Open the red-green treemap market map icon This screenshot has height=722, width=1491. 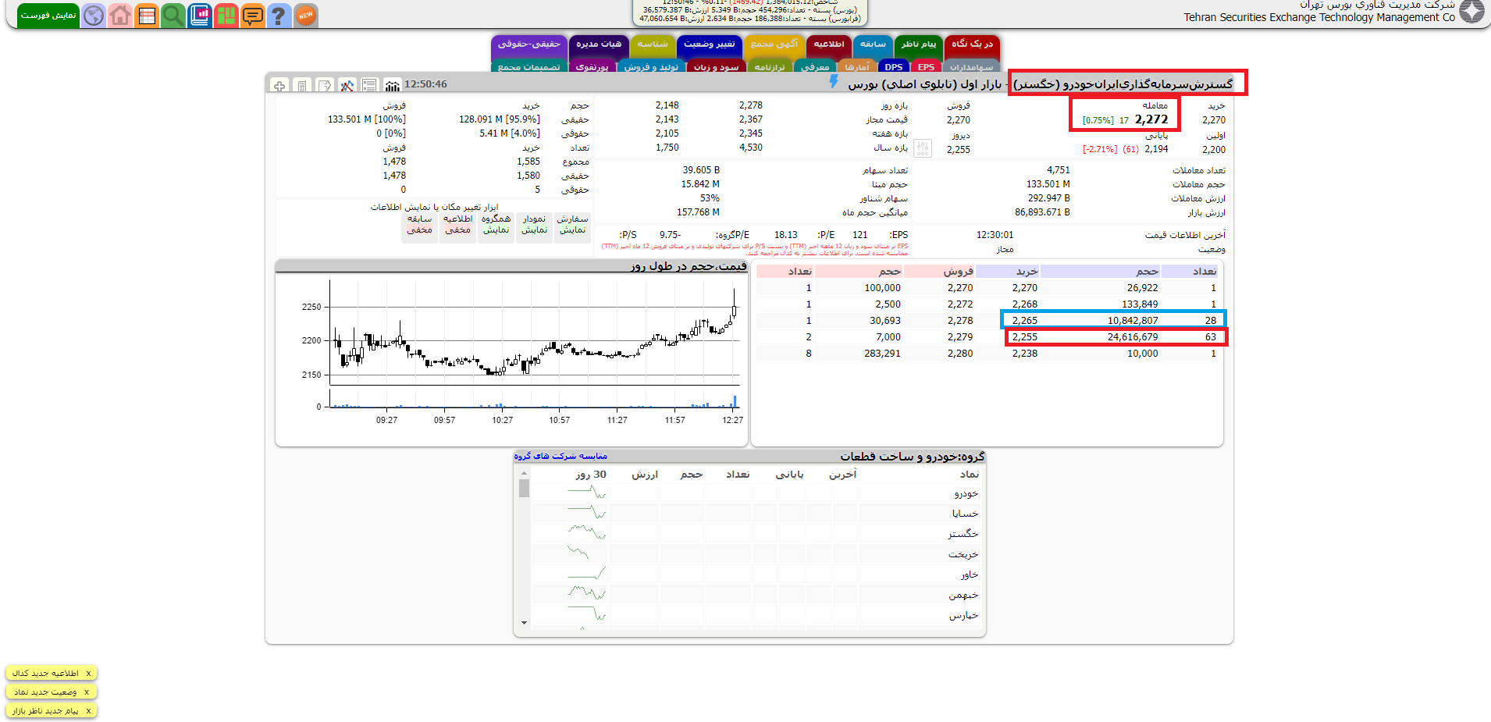(226, 16)
